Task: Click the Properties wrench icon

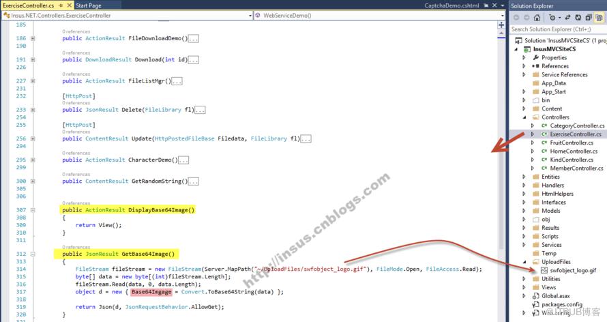Action: 536,58
